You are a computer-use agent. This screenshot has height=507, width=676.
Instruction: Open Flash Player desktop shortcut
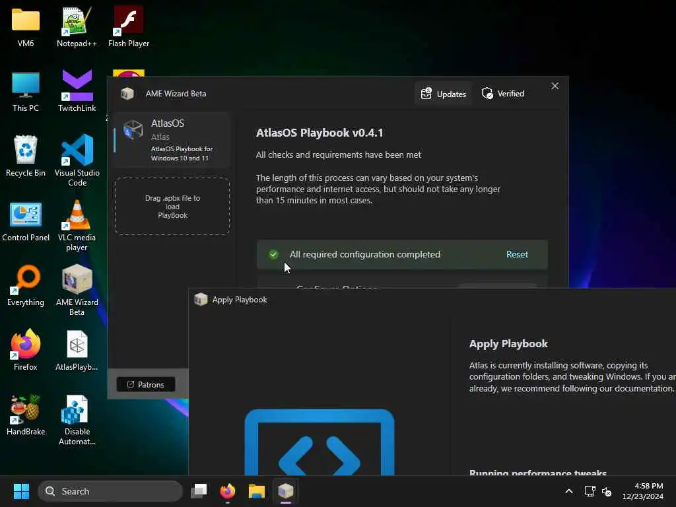[x=129, y=26]
